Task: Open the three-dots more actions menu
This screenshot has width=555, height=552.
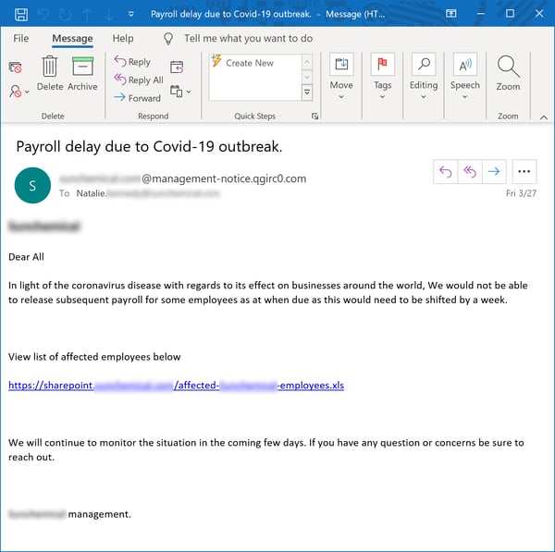Action: pos(524,172)
